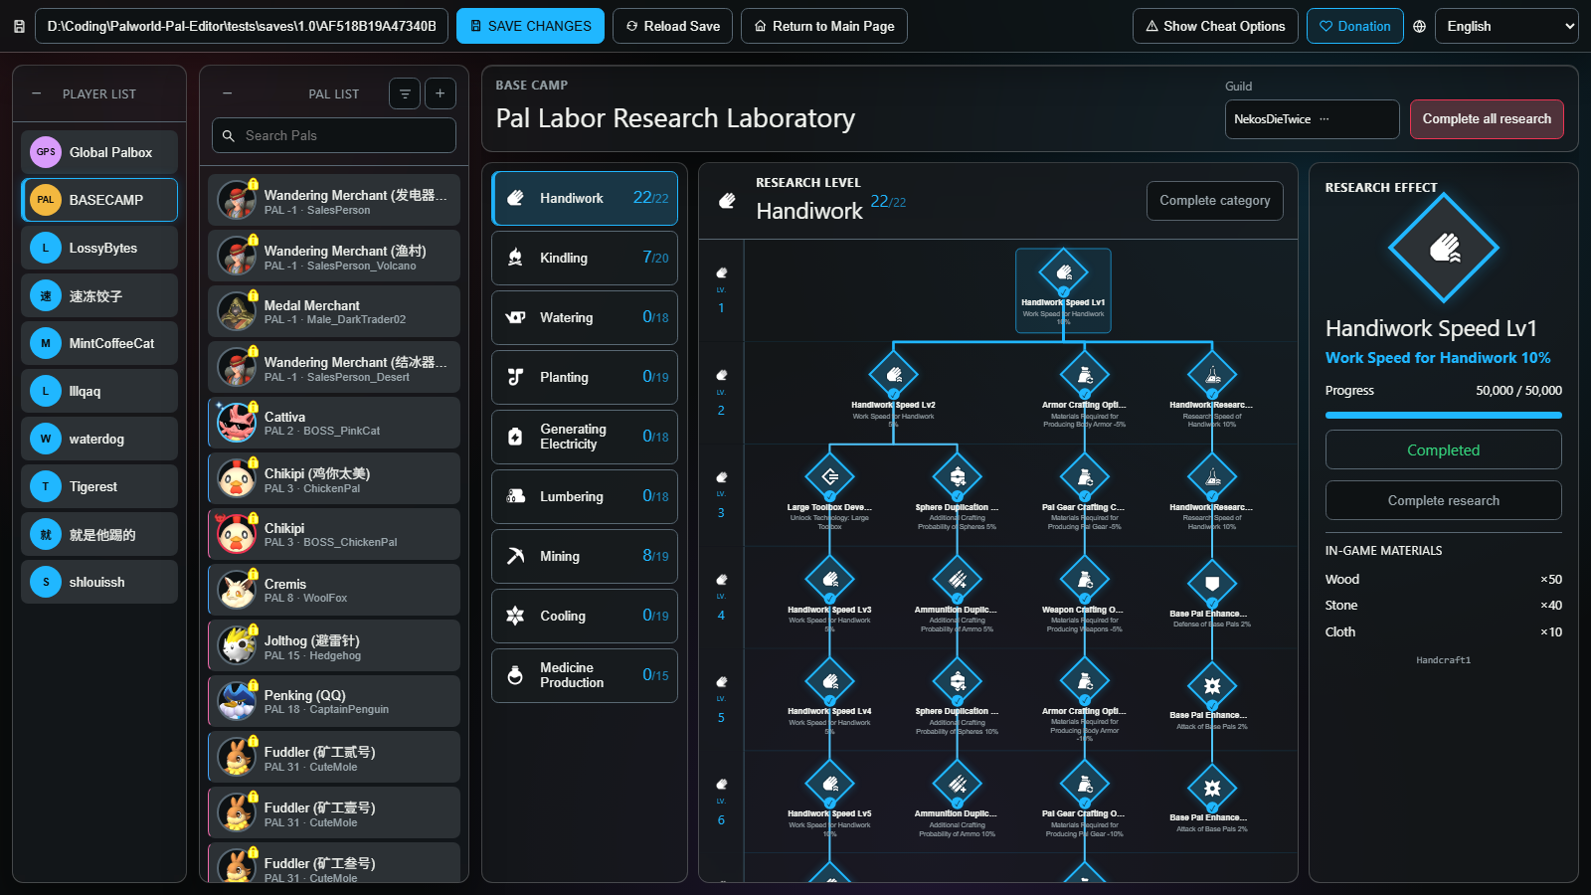Image resolution: width=1591 pixels, height=895 pixels.
Task: Select player waterdog
Action: (x=99, y=439)
